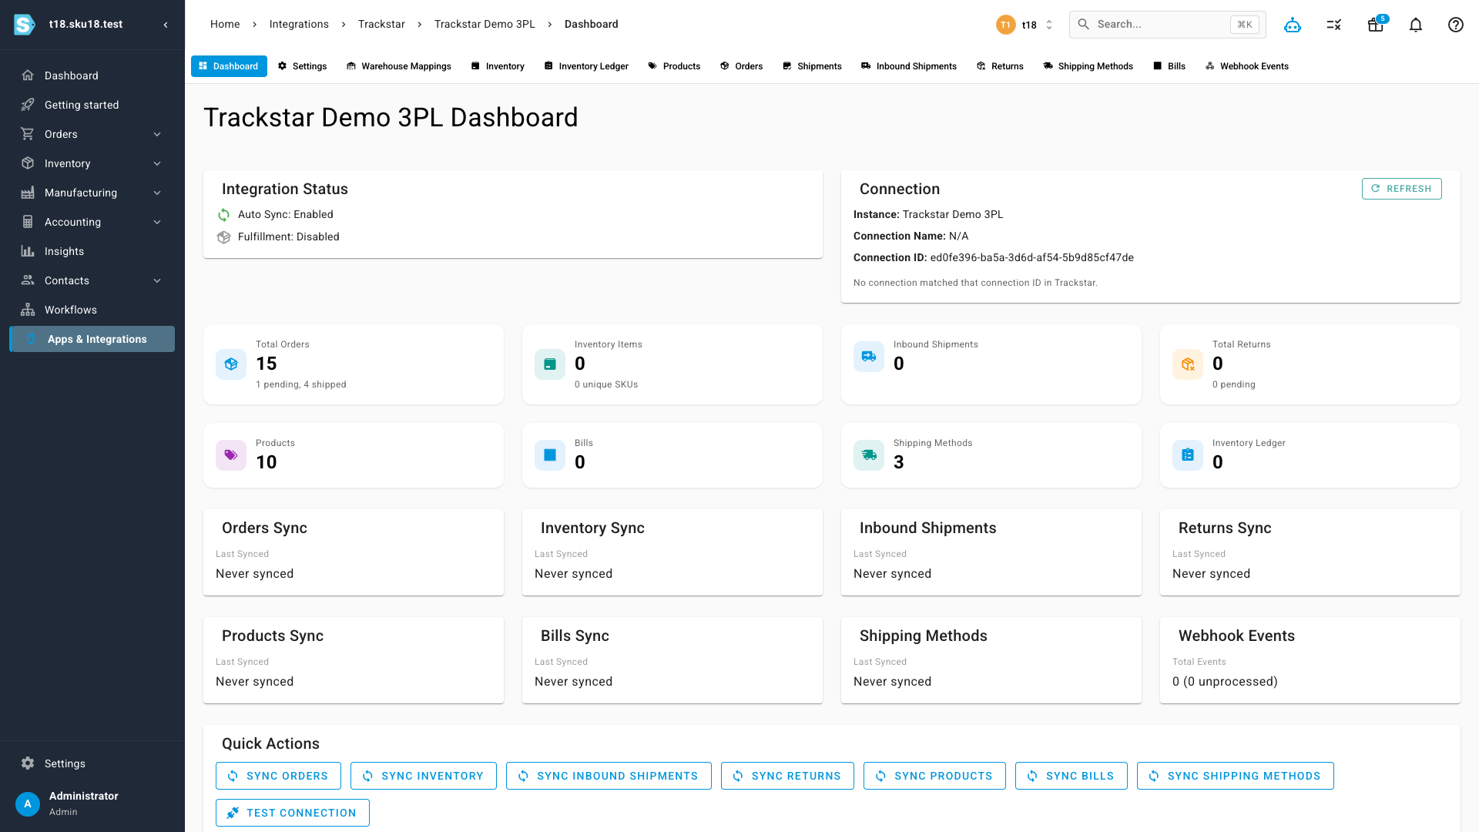
Task: Click the Workflows hierarchy icon
Action: pos(28,310)
